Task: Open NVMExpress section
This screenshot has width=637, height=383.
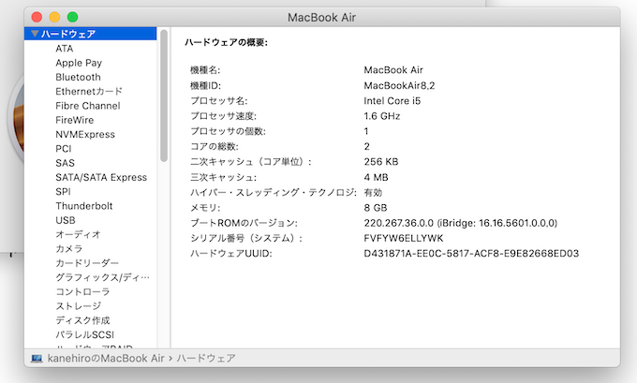Action: pos(85,134)
